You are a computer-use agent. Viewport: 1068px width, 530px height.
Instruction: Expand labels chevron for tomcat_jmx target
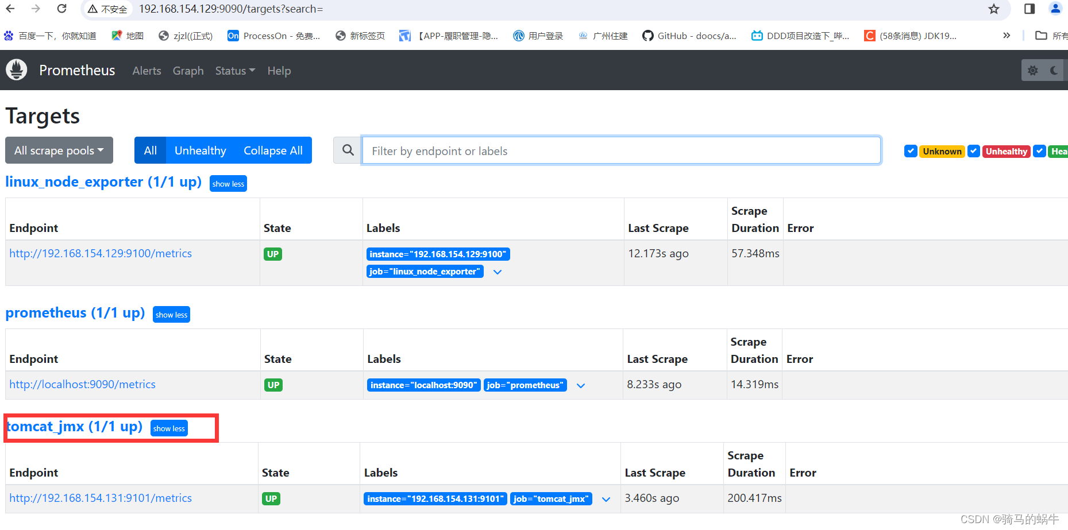click(606, 499)
